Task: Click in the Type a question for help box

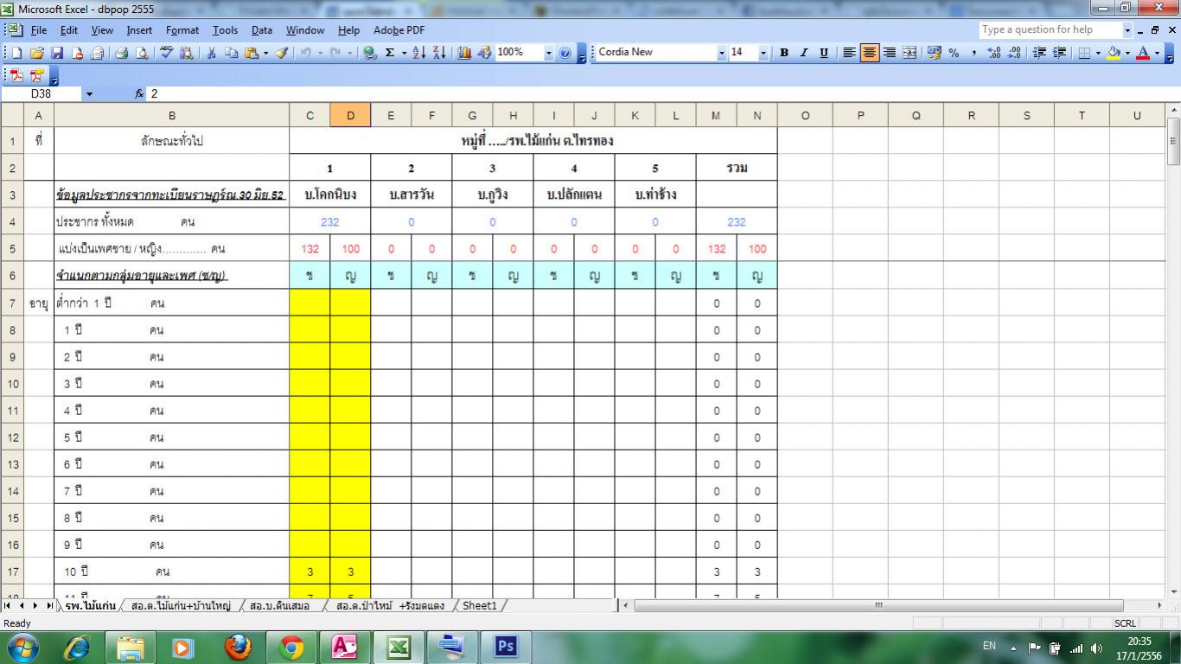Action: 1050,29
